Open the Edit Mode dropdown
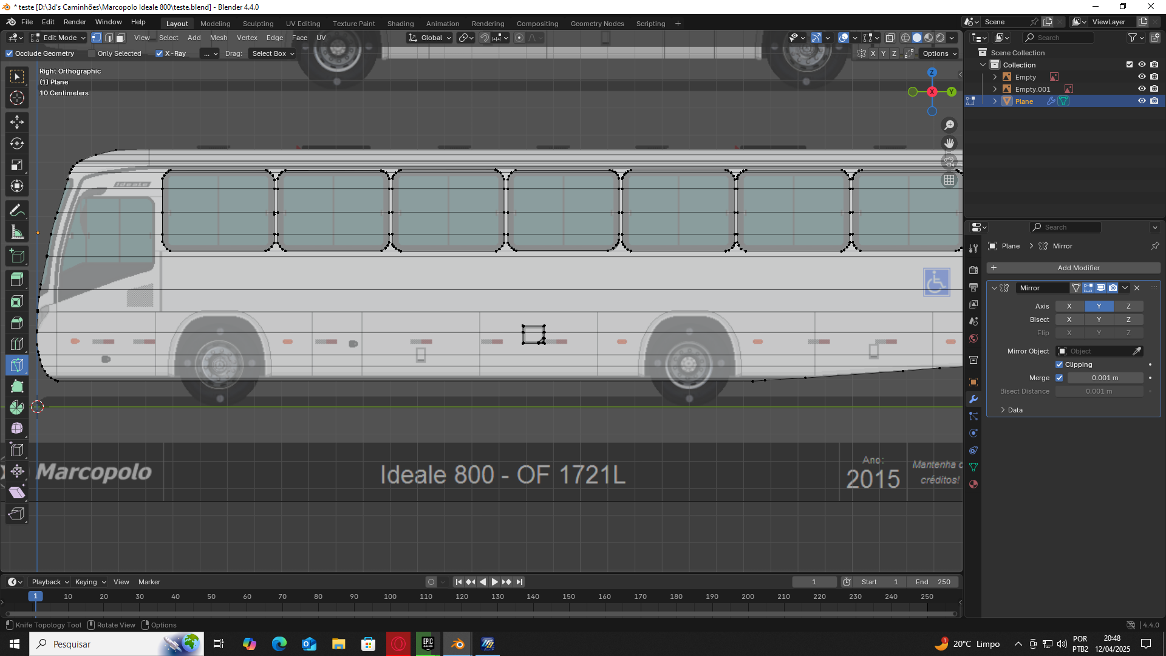 coord(58,38)
